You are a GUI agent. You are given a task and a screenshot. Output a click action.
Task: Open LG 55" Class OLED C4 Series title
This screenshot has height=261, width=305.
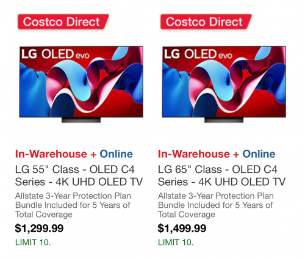pos(79,175)
